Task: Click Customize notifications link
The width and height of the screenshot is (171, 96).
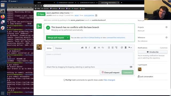Action: pos(164,48)
